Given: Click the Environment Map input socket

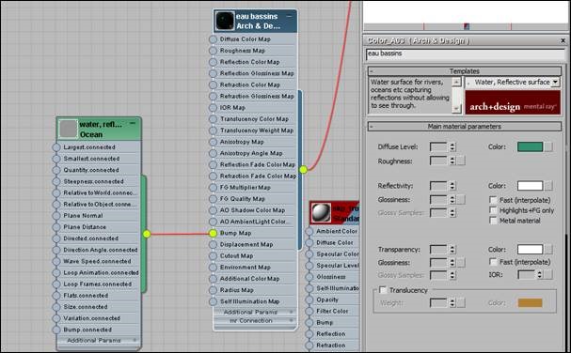Looking at the screenshot, I should pos(213,268).
